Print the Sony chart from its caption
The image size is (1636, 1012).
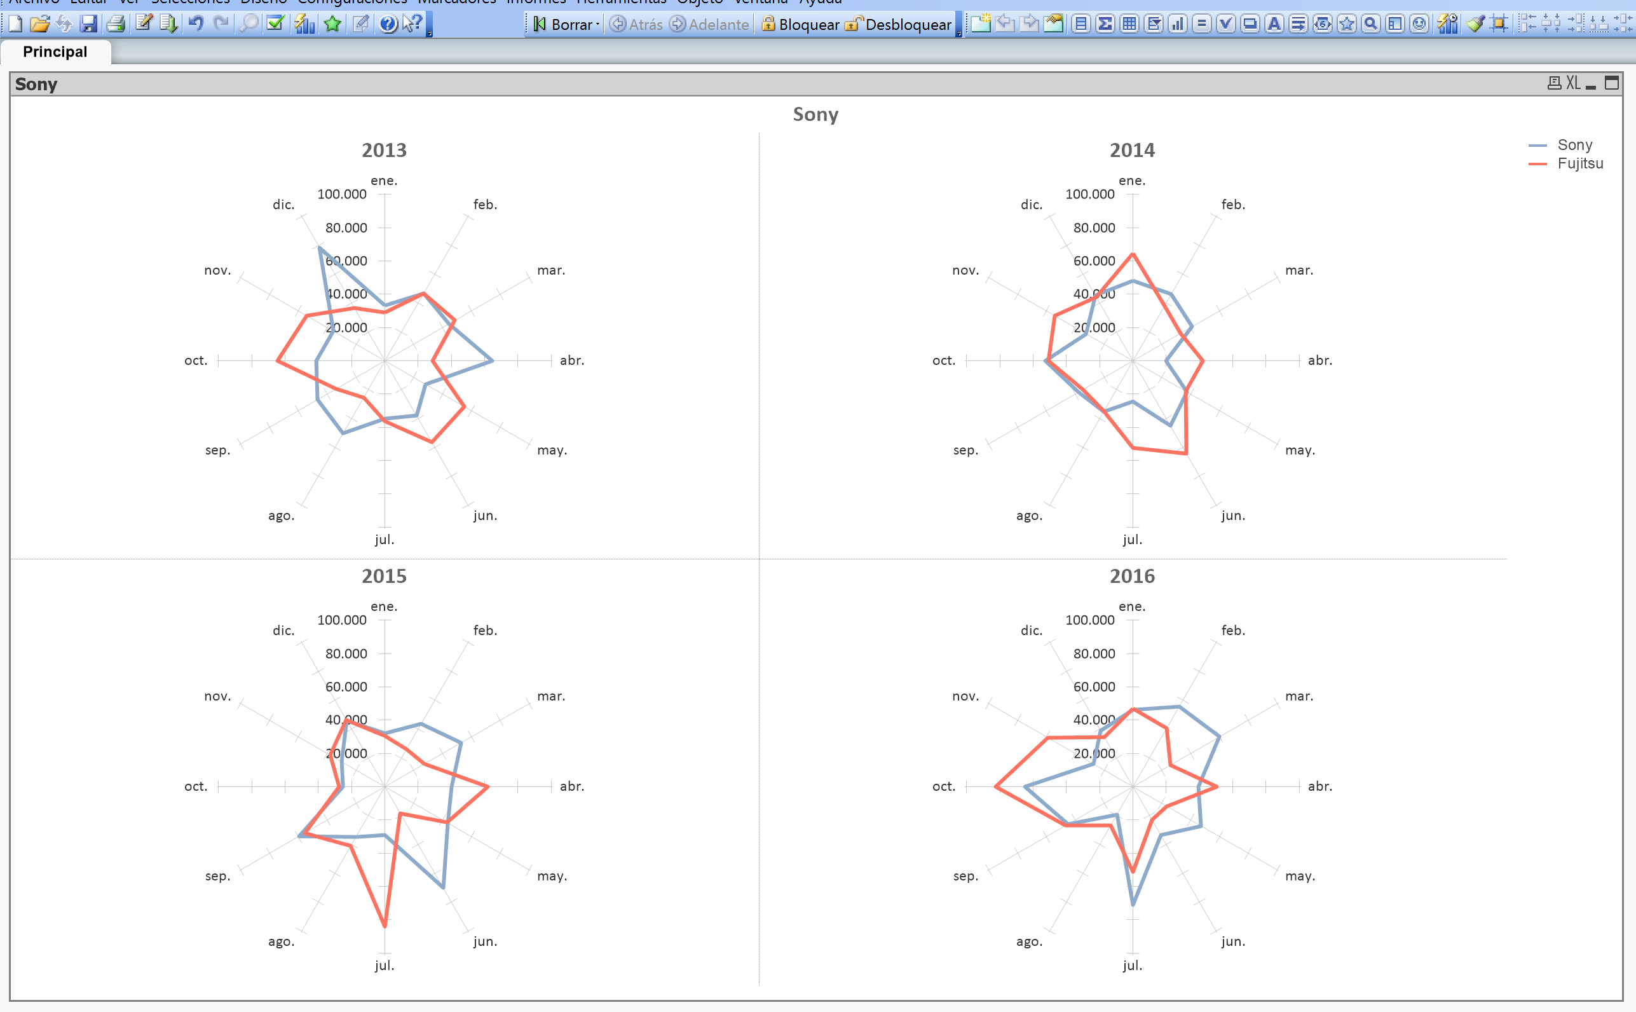(1554, 84)
